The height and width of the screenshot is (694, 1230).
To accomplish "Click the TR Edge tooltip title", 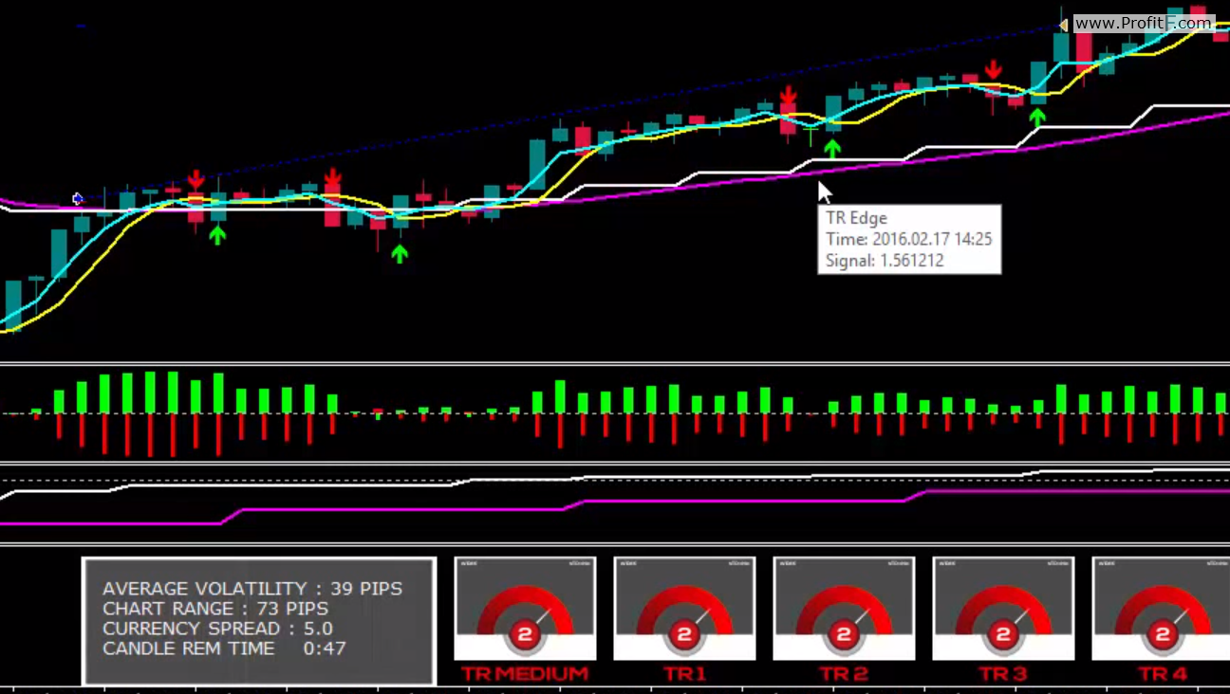I will [856, 218].
